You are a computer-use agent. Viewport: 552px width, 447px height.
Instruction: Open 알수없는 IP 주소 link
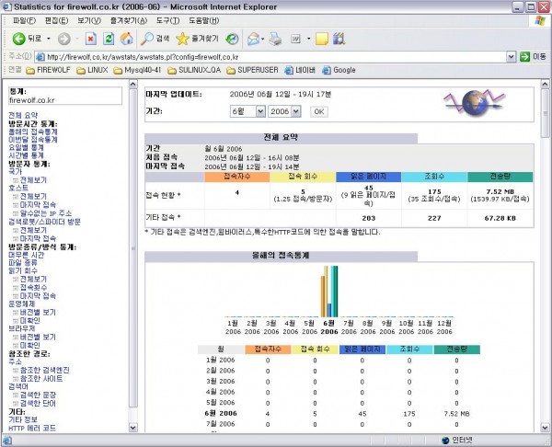click(46, 213)
